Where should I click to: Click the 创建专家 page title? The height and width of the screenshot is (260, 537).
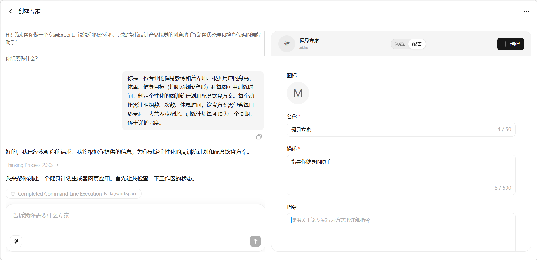click(30, 12)
